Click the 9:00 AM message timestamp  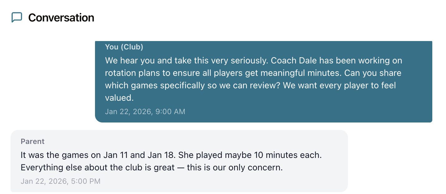[145, 111]
